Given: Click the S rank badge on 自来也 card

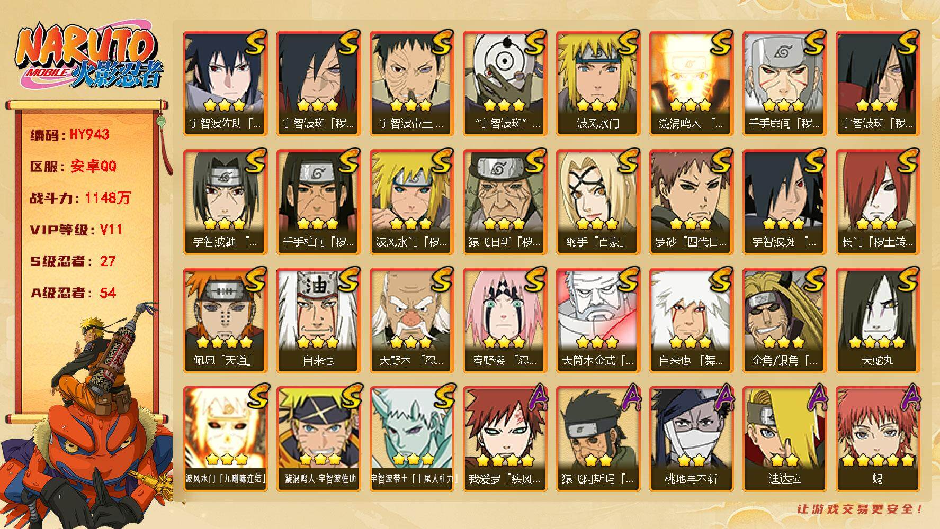Looking at the screenshot, I should tap(349, 279).
